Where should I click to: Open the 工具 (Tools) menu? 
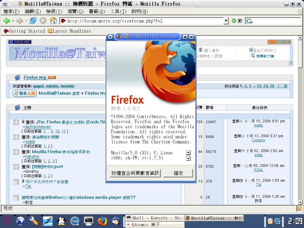pyautogui.click(x=118, y=12)
